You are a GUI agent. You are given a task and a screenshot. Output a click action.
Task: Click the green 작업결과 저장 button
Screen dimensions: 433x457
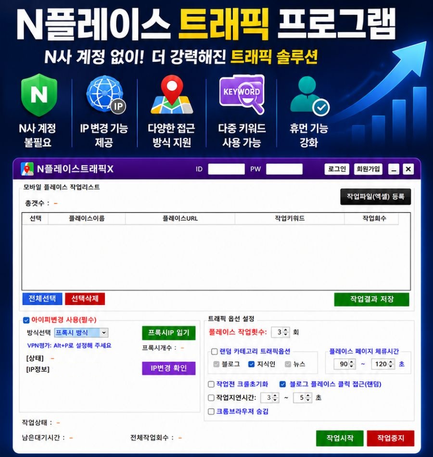click(x=372, y=299)
